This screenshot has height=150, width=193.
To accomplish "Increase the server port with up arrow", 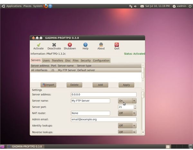I will (x=135, y=106).
